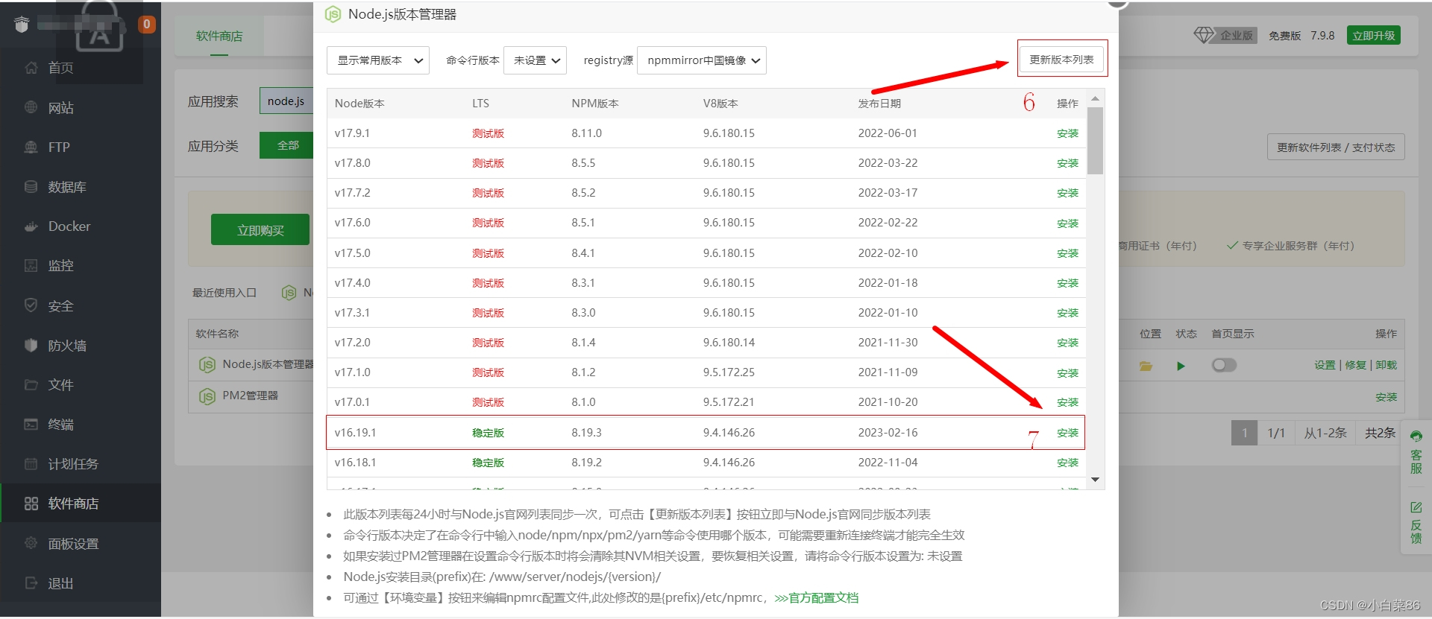Click the 2022-03-22 release date cell
1432x619 pixels.
(x=888, y=162)
